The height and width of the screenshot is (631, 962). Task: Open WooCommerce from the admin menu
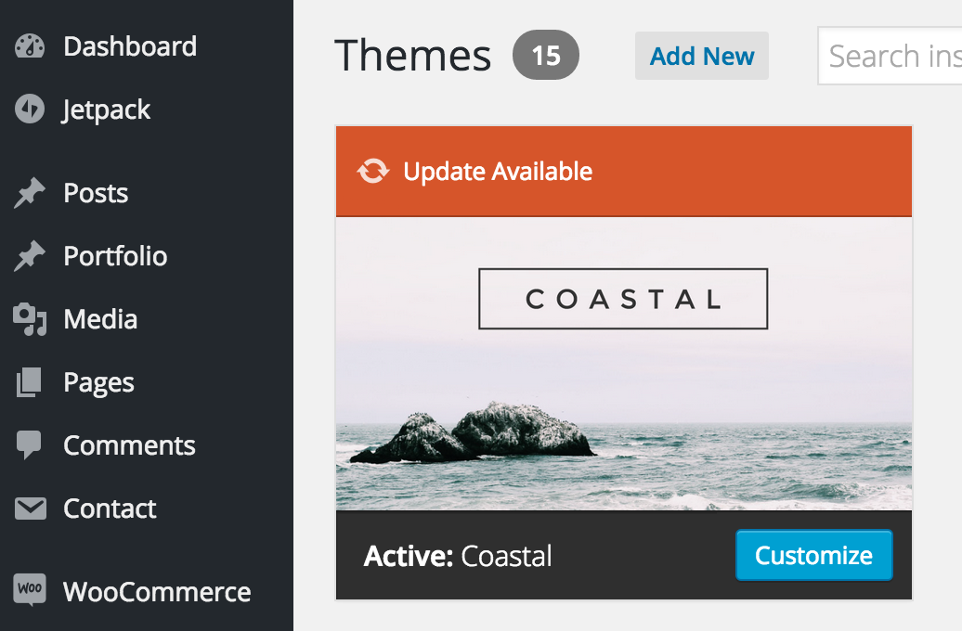pyautogui.click(x=157, y=592)
